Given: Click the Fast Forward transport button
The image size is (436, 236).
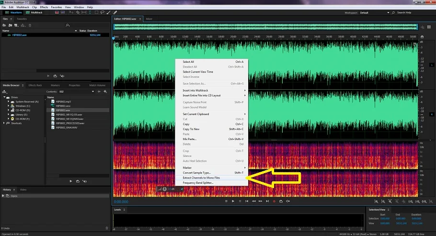Looking at the screenshot, I should pyautogui.click(x=261, y=201).
